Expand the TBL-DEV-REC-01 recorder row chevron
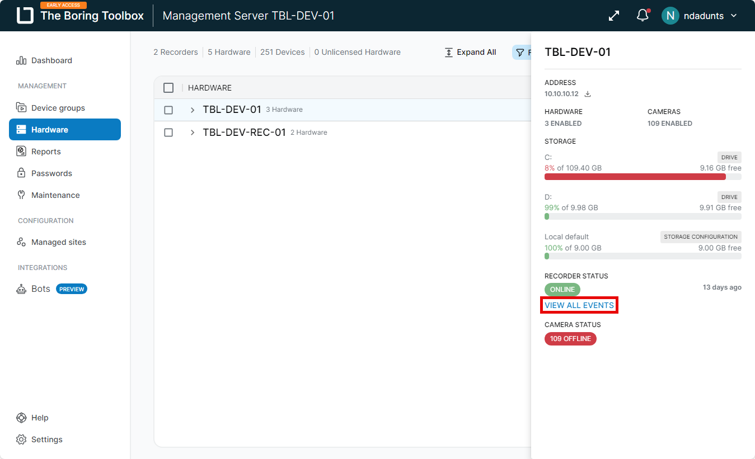 (193, 133)
